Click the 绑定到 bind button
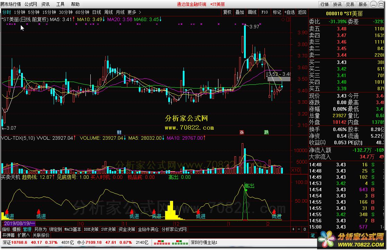Image resolution: width=387 pixels, height=250 pixels. [55, 229]
